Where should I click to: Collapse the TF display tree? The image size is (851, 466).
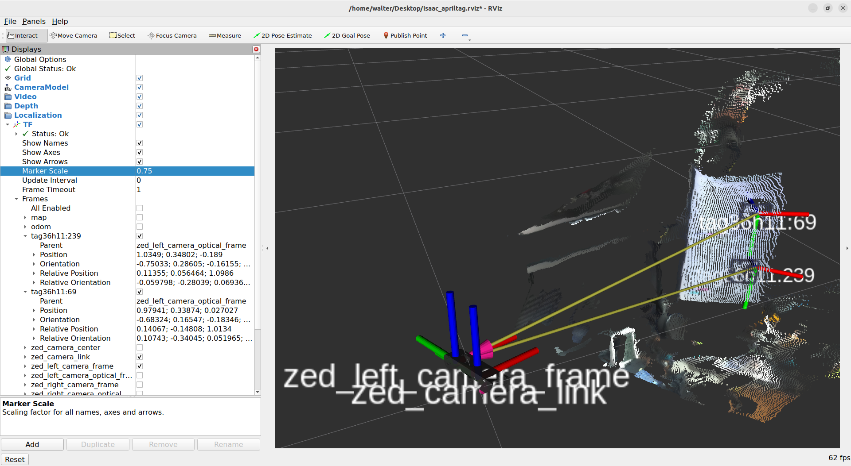click(x=8, y=125)
